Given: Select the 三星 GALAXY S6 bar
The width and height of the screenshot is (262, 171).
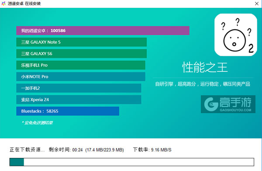Looking at the screenshot, I should [x=81, y=54].
